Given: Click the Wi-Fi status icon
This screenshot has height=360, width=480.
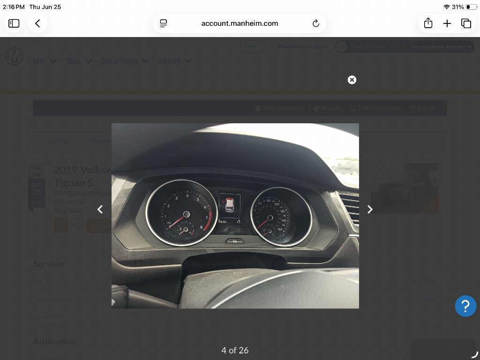Looking at the screenshot, I should coord(446,7).
